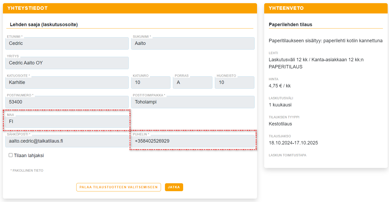Viewport: 389px width, 202px height.
Task: Click the LEHTI label in summary
Action: [273, 53]
